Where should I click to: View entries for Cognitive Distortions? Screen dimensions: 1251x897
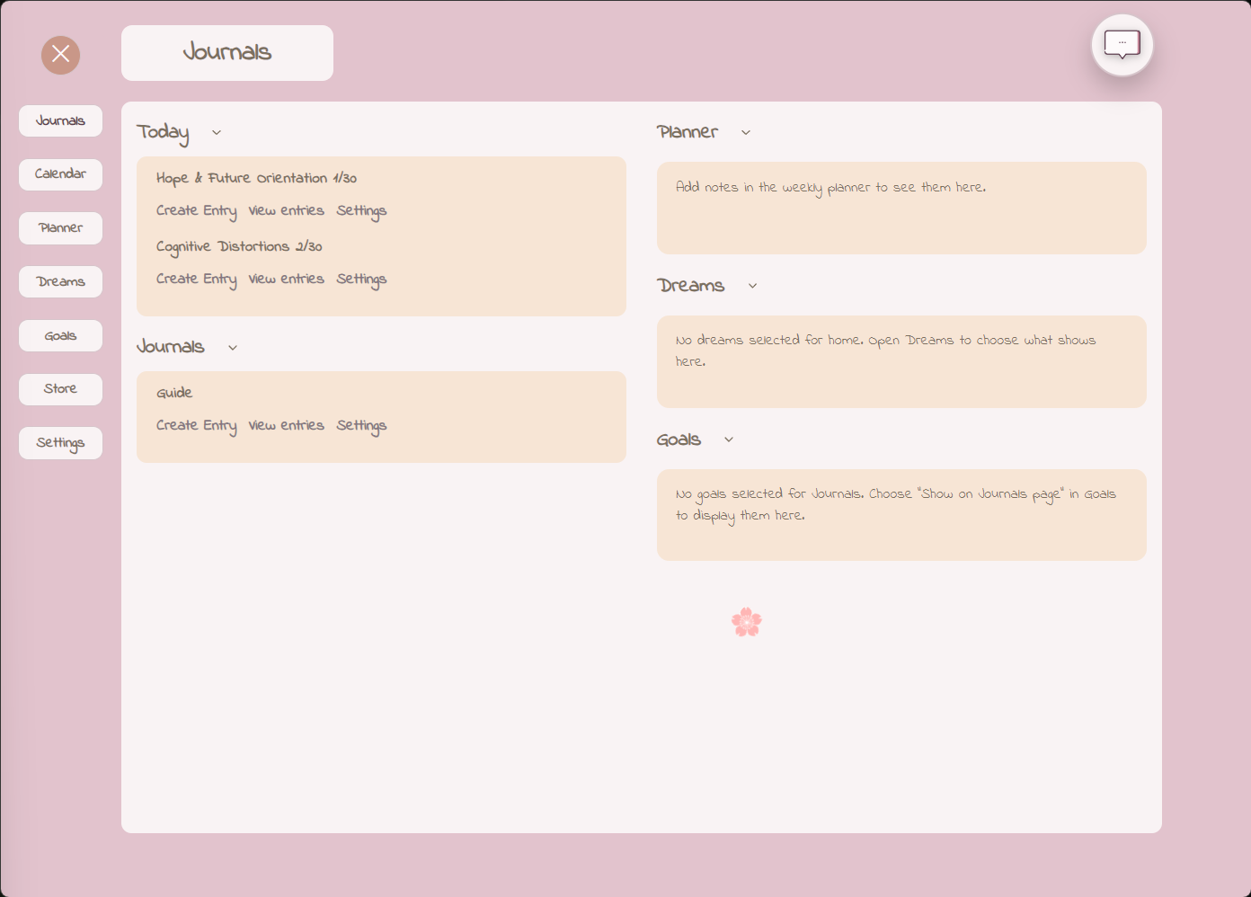[286, 279]
